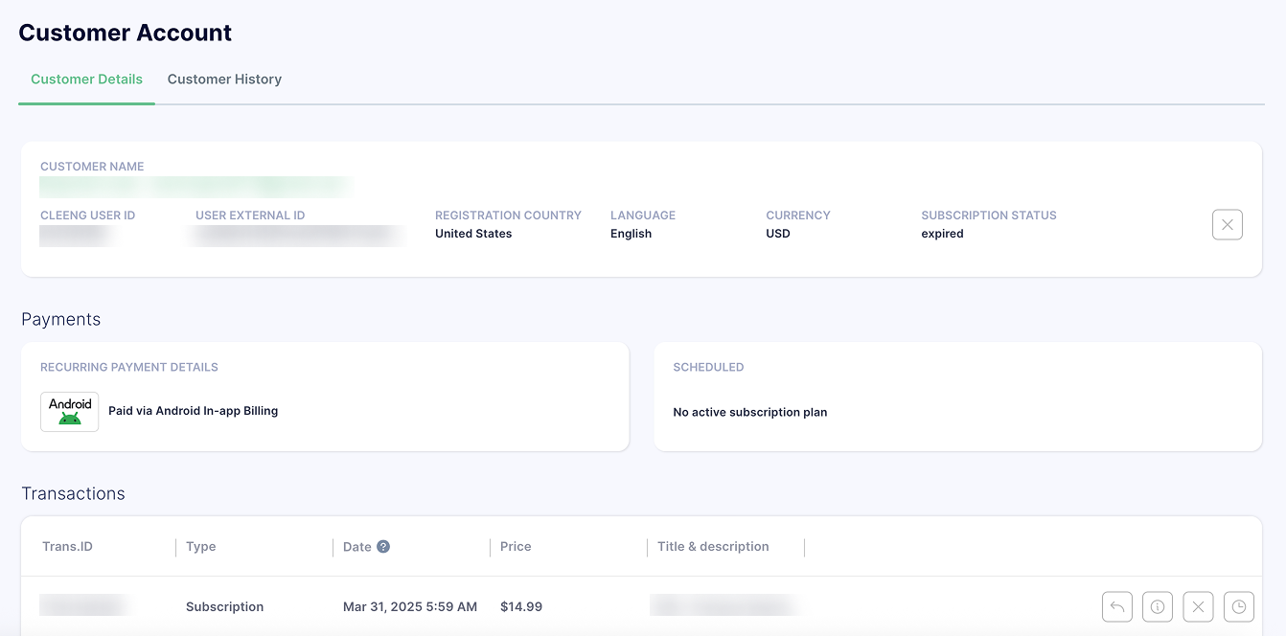Click the 'Customer Account' page heading
The width and height of the screenshot is (1286, 636).
[126, 33]
